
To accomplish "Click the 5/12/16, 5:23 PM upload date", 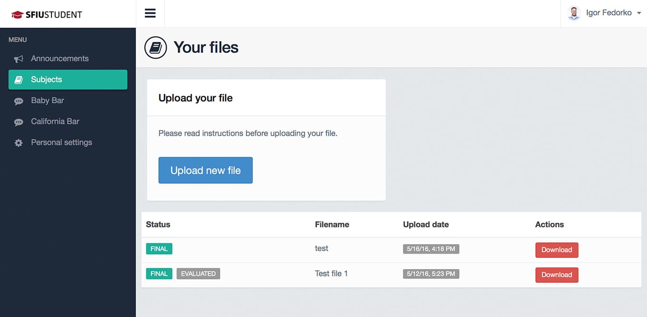I will (x=431, y=274).
